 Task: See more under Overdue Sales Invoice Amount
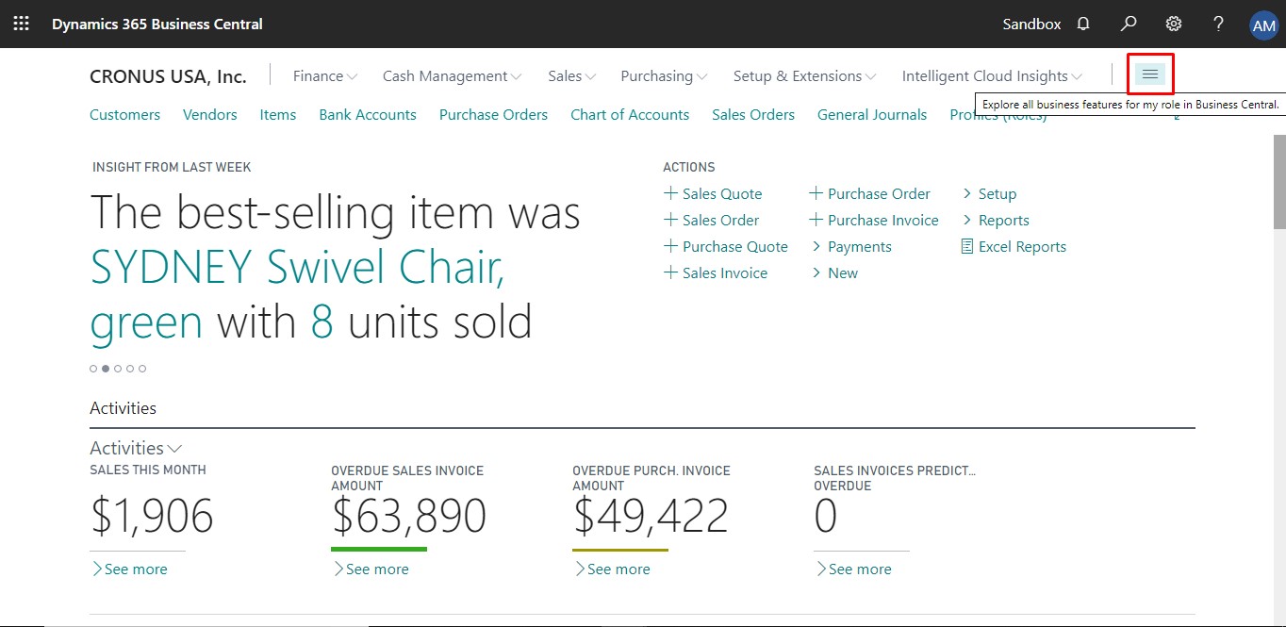[x=371, y=569]
